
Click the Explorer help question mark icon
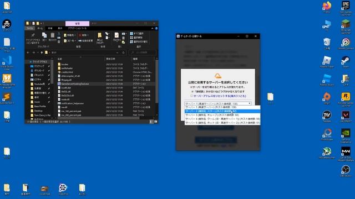click(x=156, y=28)
